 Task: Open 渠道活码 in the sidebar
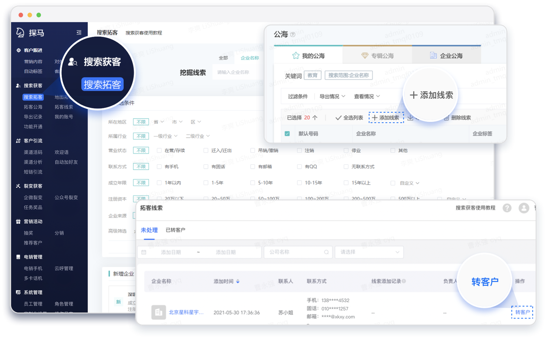tap(33, 153)
